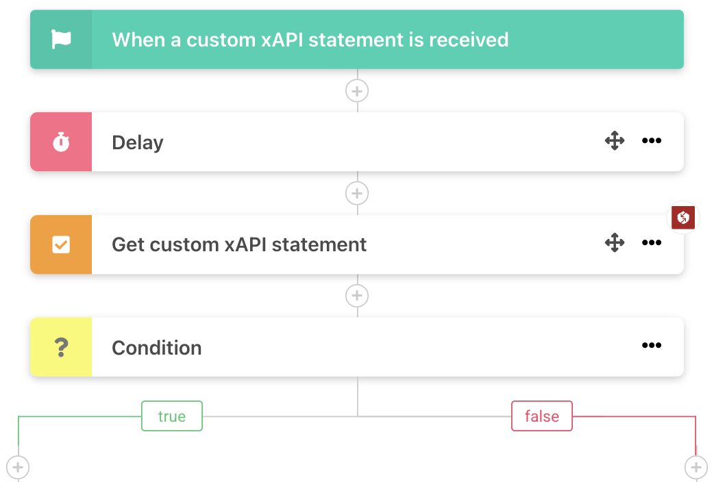714x482 pixels.
Task: Open the Delay step title
Action: tap(138, 142)
